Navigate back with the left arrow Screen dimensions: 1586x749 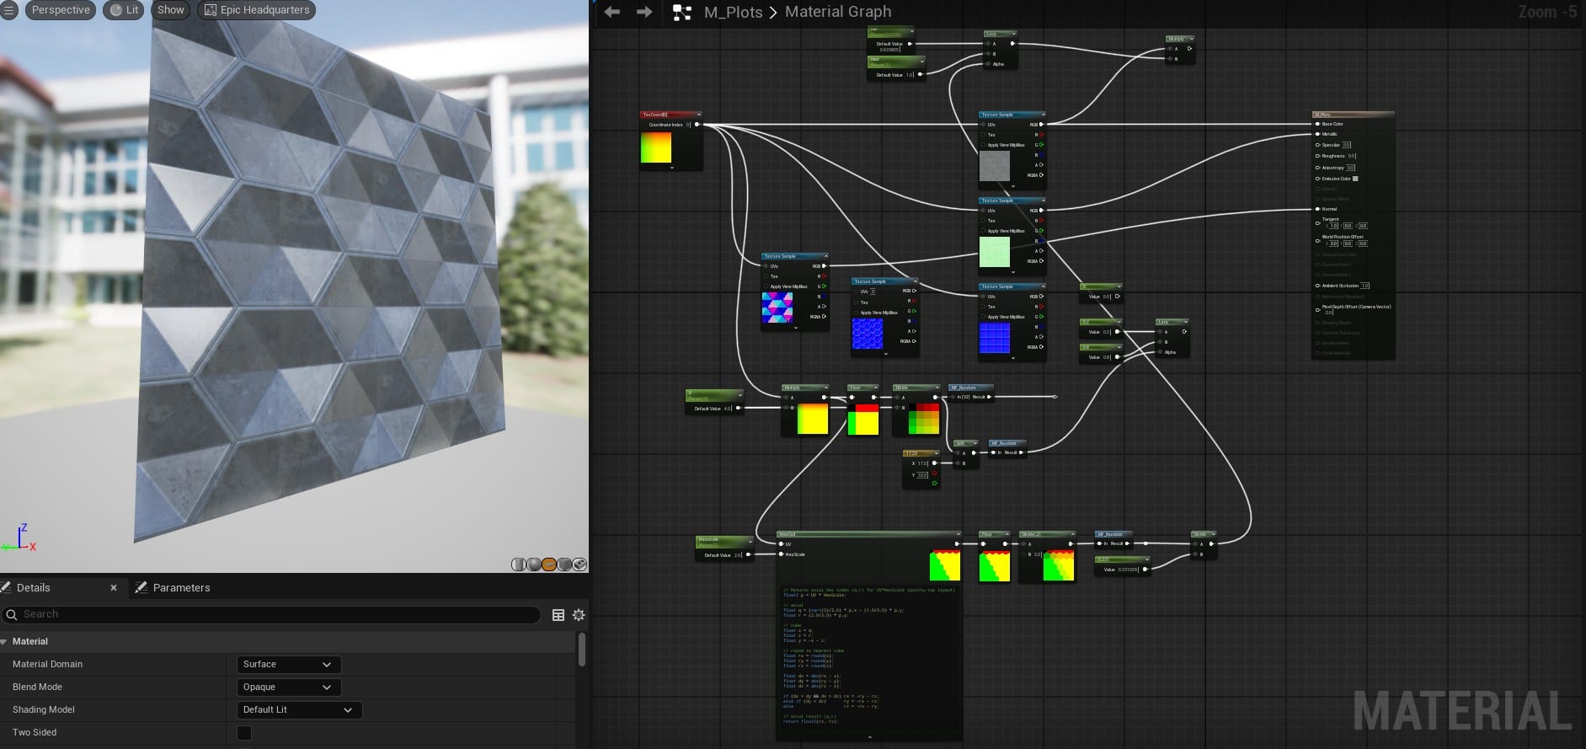pyautogui.click(x=612, y=12)
